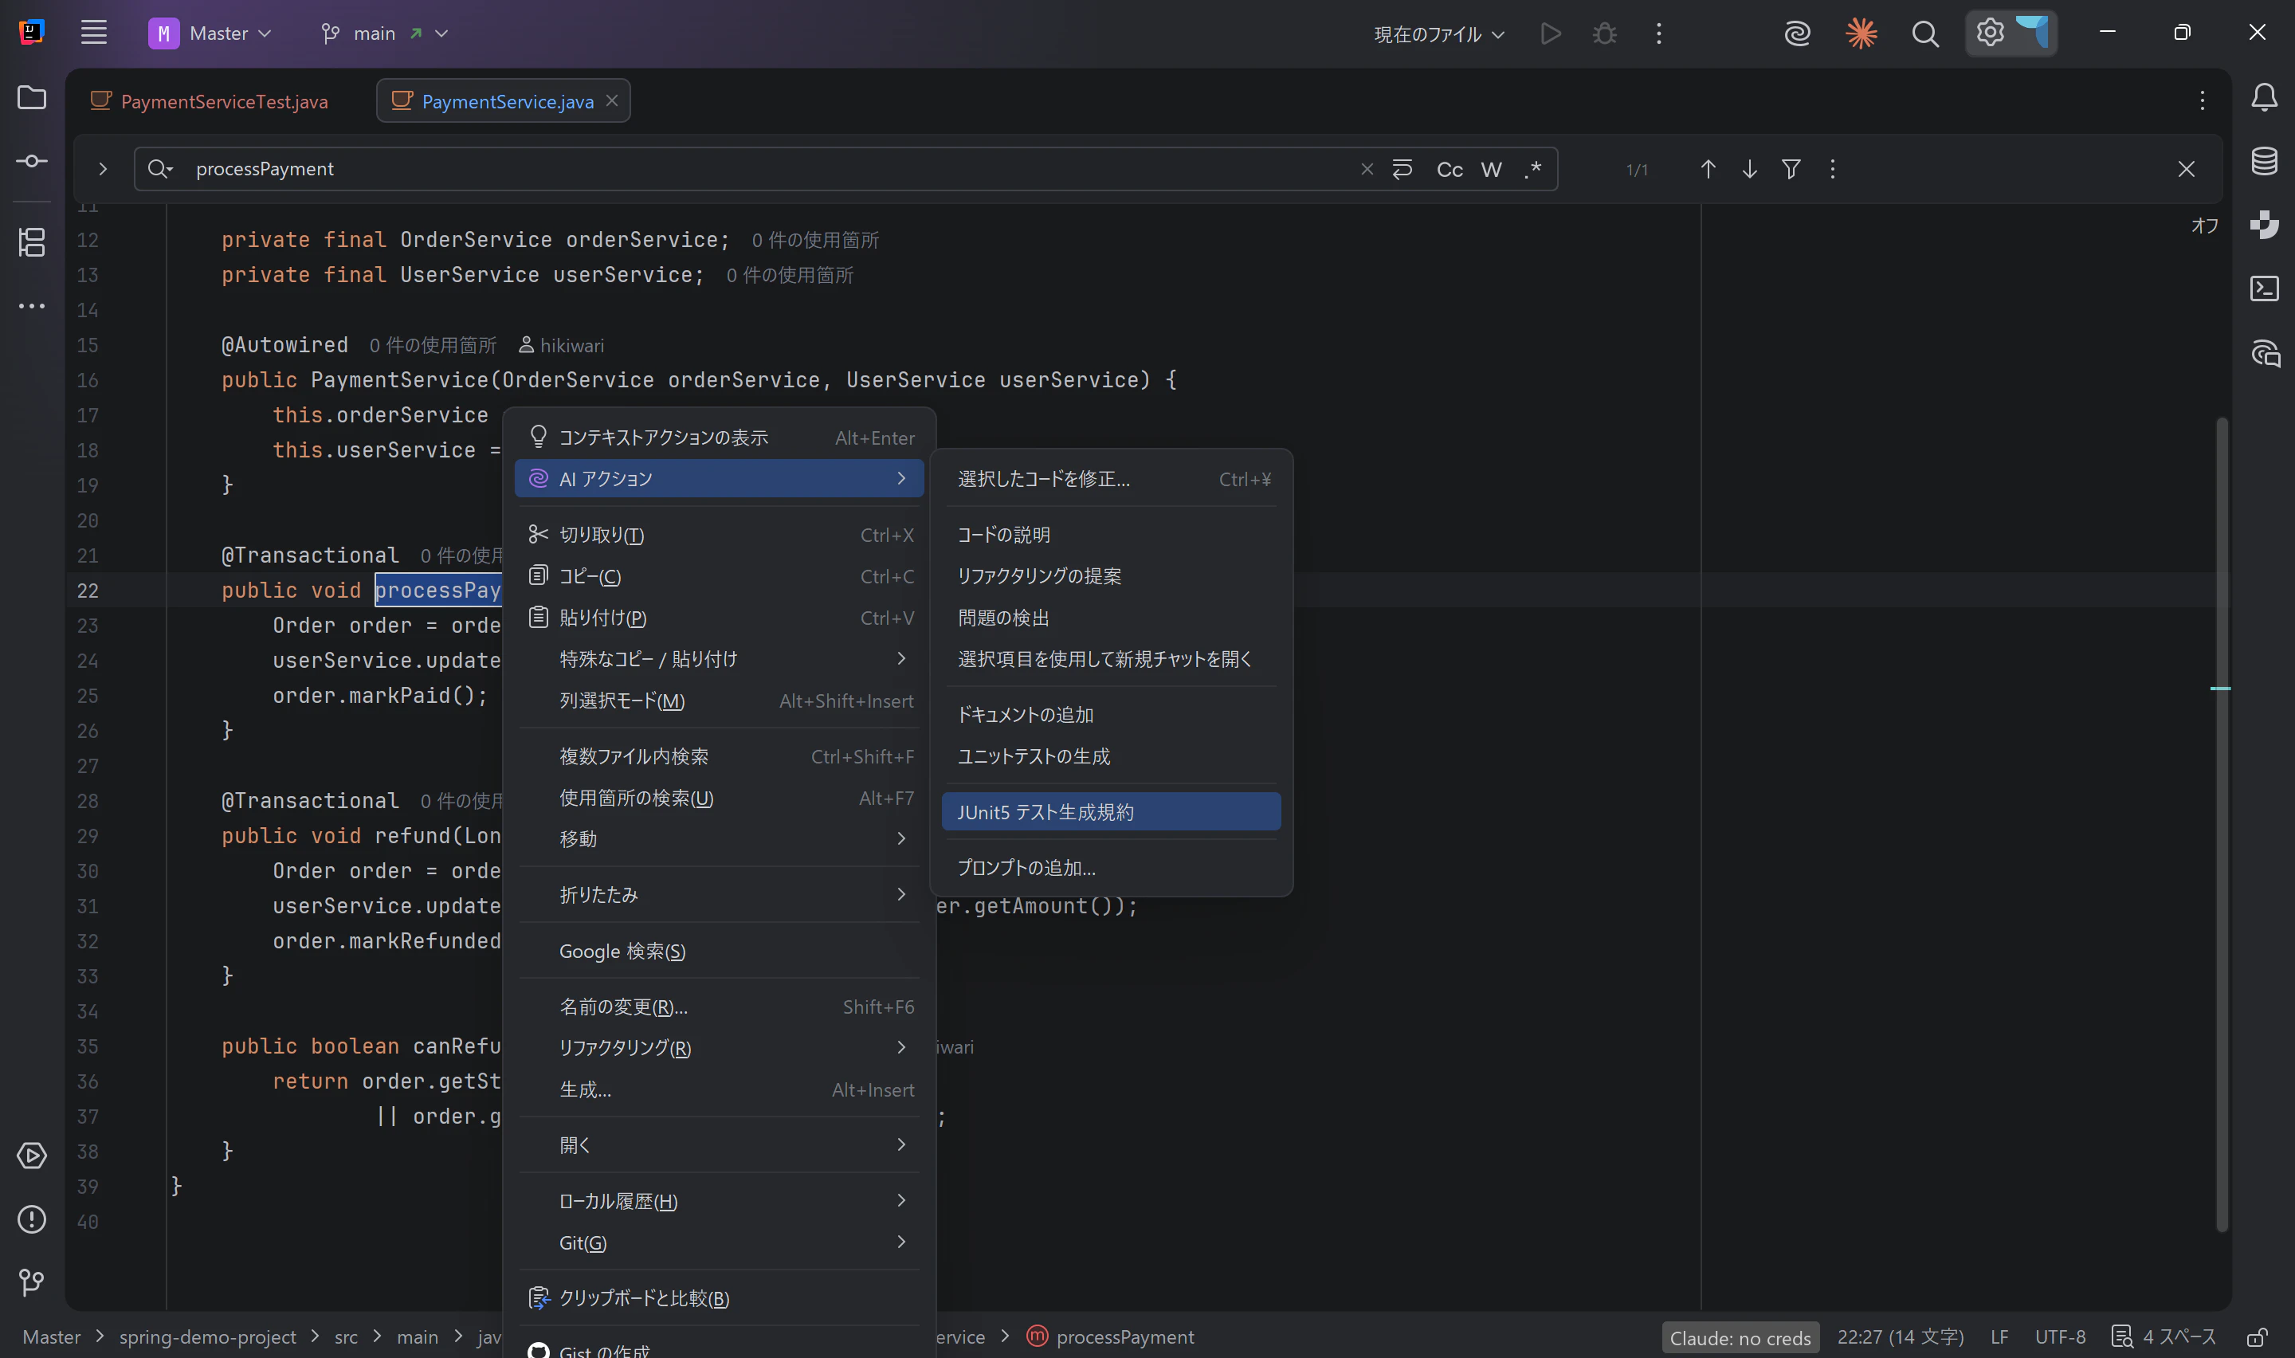The image size is (2295, 1358).
Task: Switch to PaymentServiceTest.java tab
Action: pyautogui.click(x=210, y=101)
